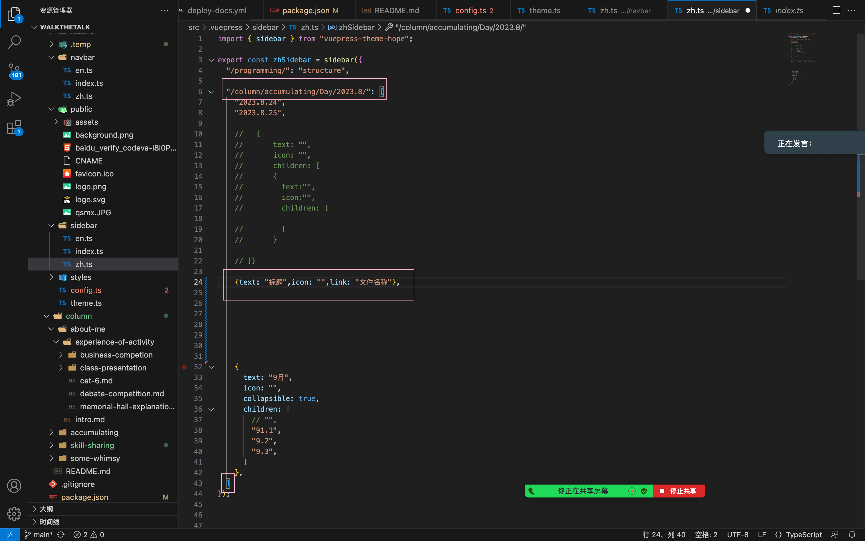Viewport: 865px width, 541px height.
Task: Open the Manage gear icon
Action: pos(14,514)
